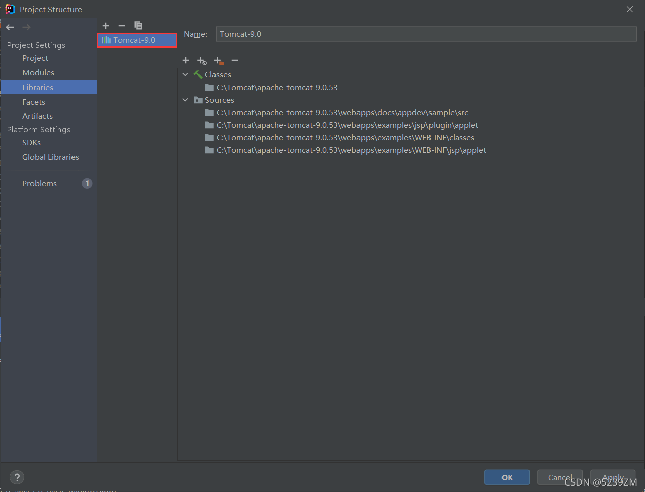Open the Facets settings page

34,102
